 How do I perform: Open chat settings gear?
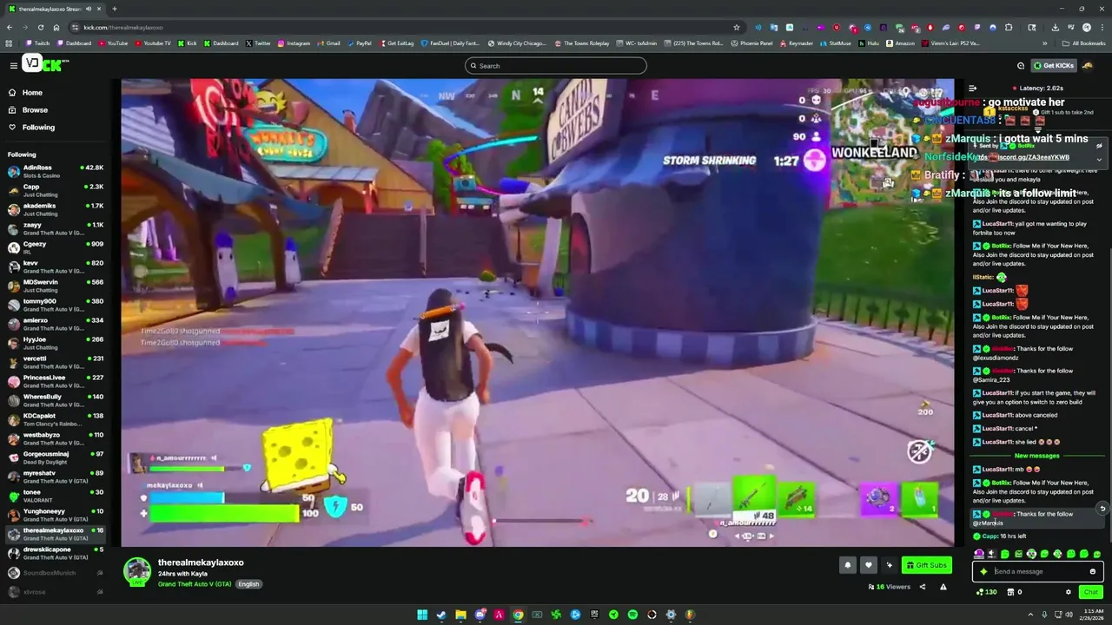[x=1069, y=592]
